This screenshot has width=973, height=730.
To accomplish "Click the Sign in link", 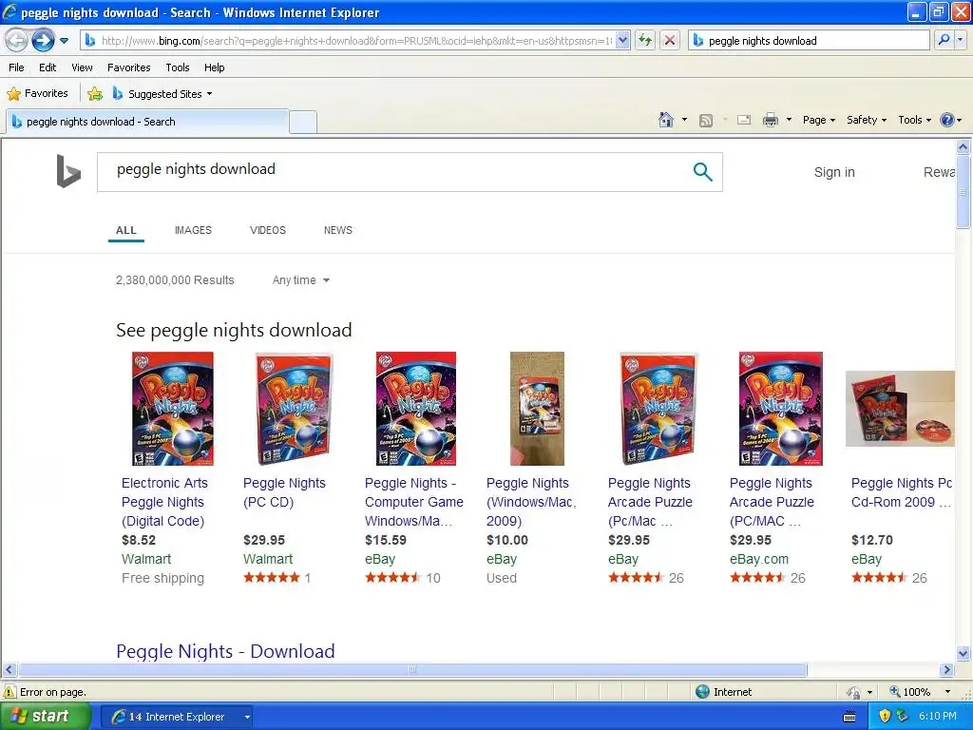I will (834, 173).
